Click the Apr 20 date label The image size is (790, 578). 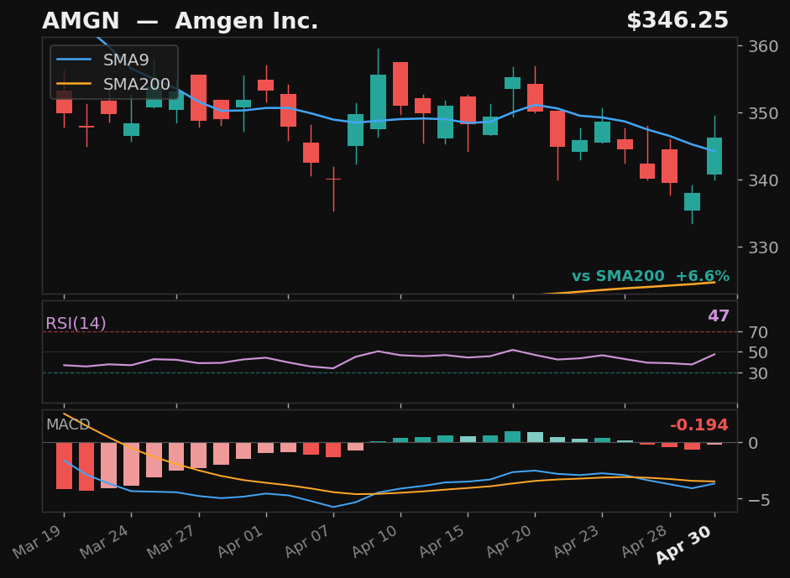click(x=510, y=542)
